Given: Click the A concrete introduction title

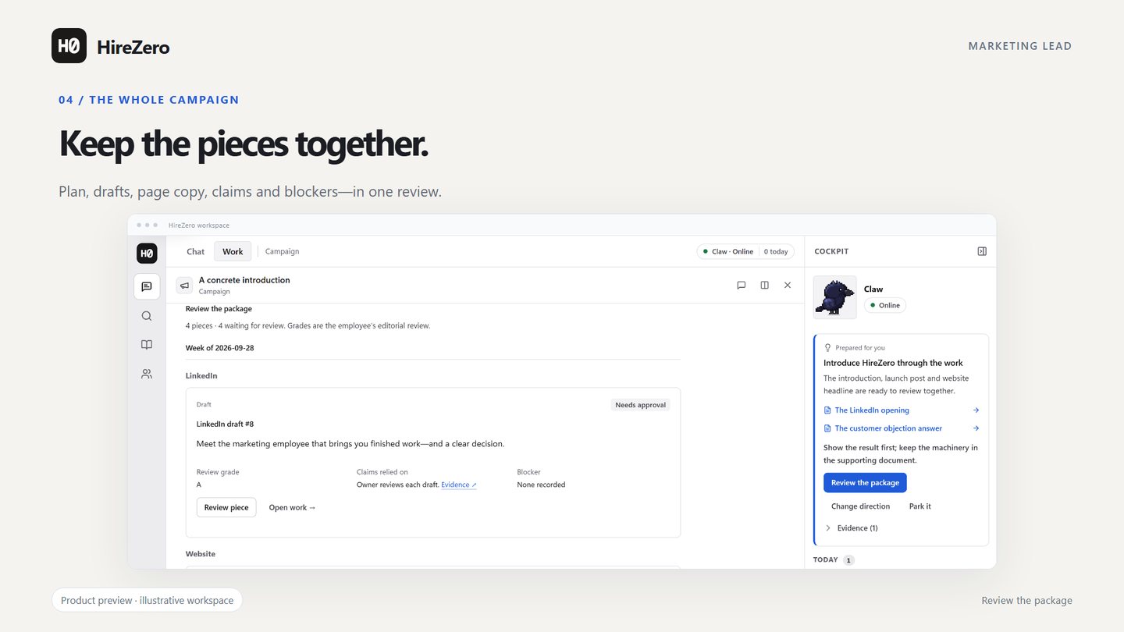Looking at the screenshot, I should tap(244, 280).
